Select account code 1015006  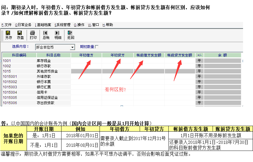click(x=10, y=103)
